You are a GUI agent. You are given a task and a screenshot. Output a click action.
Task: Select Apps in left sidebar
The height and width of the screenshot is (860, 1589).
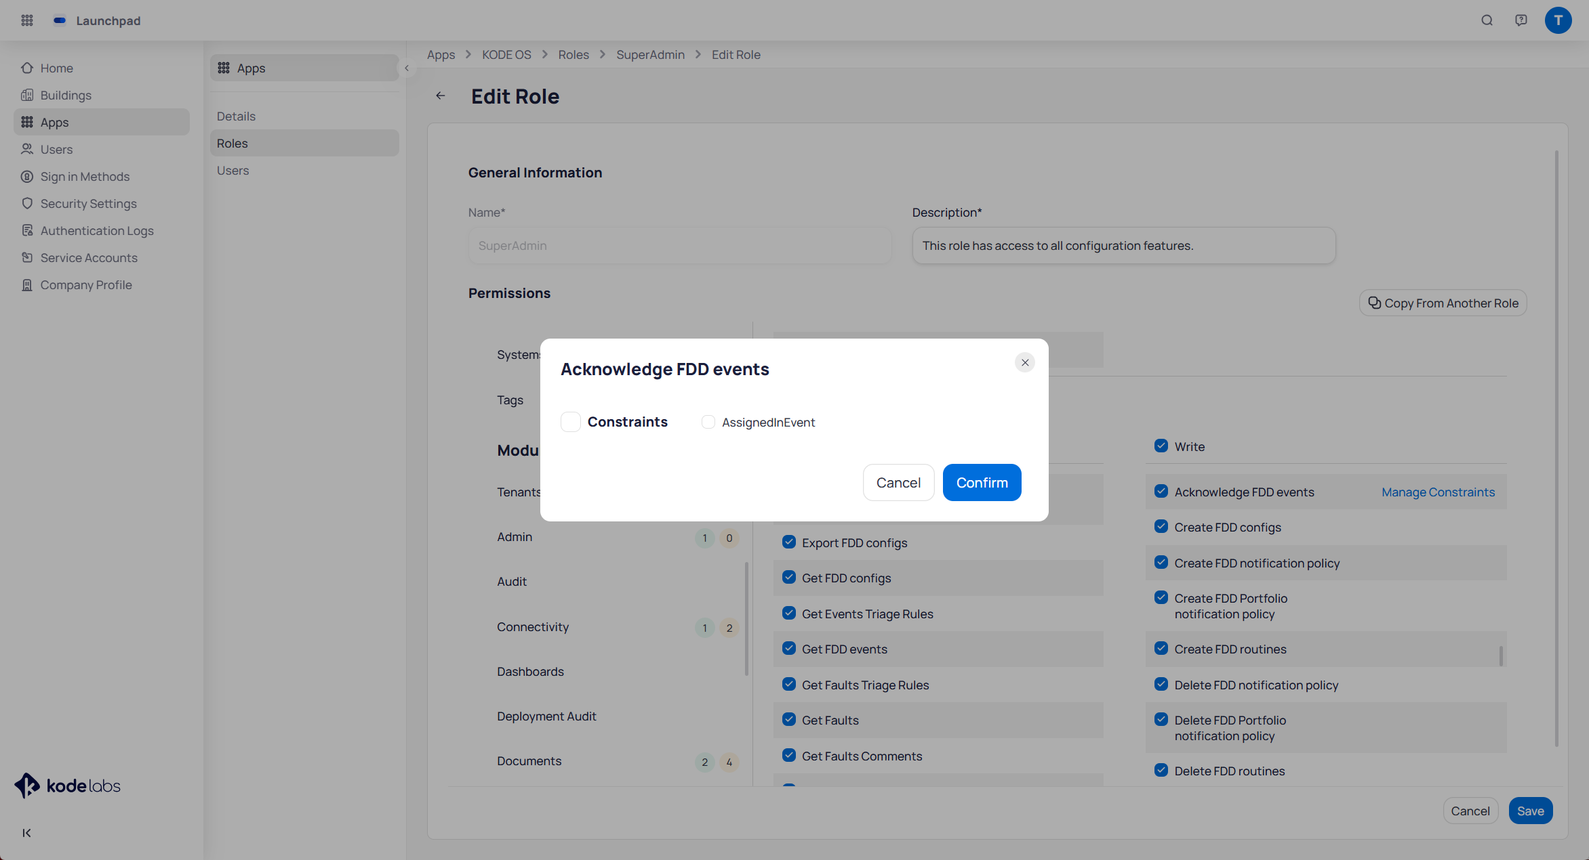(102, 122)
